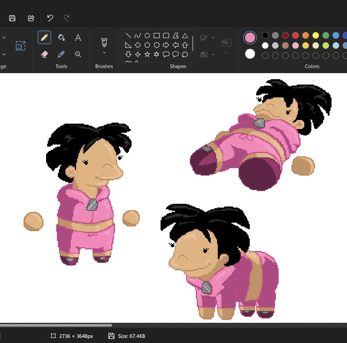This screenshot has height=343, width=347.
Task: Select the Magnifier zoom tool
Action: [x=78, y=54]
